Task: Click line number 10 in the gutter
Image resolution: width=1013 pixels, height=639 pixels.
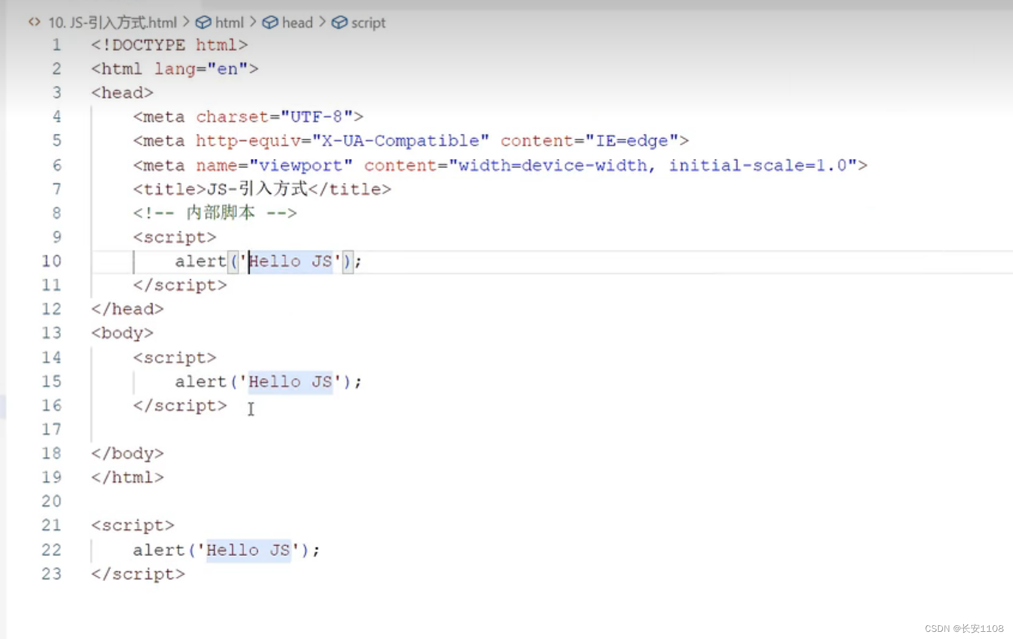Action: (51, 261)
